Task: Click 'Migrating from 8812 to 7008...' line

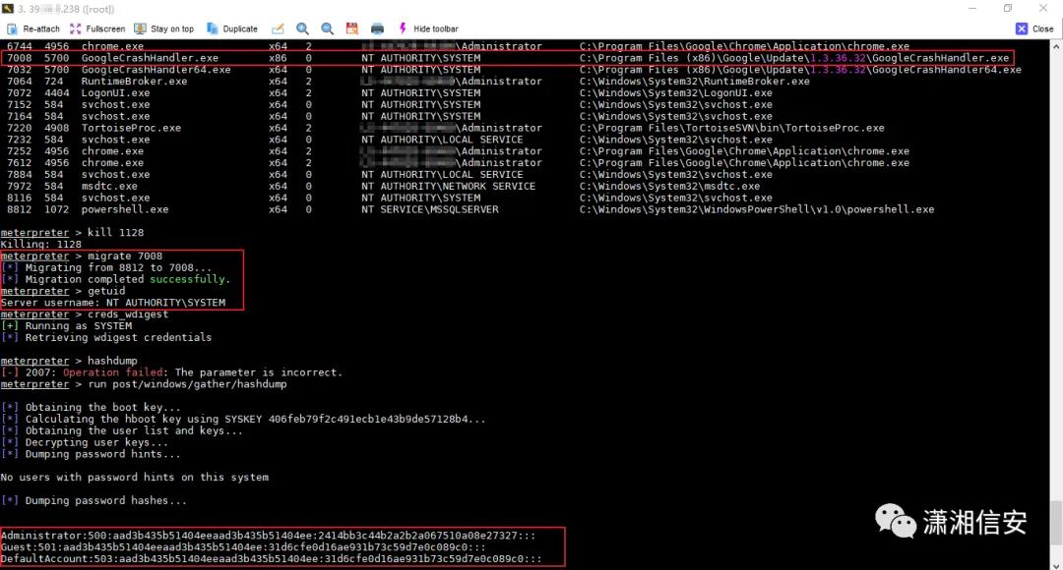Action: (106, 267)
